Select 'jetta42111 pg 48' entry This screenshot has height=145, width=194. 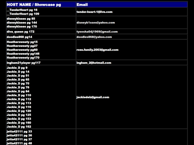click(x=19, y=144)
